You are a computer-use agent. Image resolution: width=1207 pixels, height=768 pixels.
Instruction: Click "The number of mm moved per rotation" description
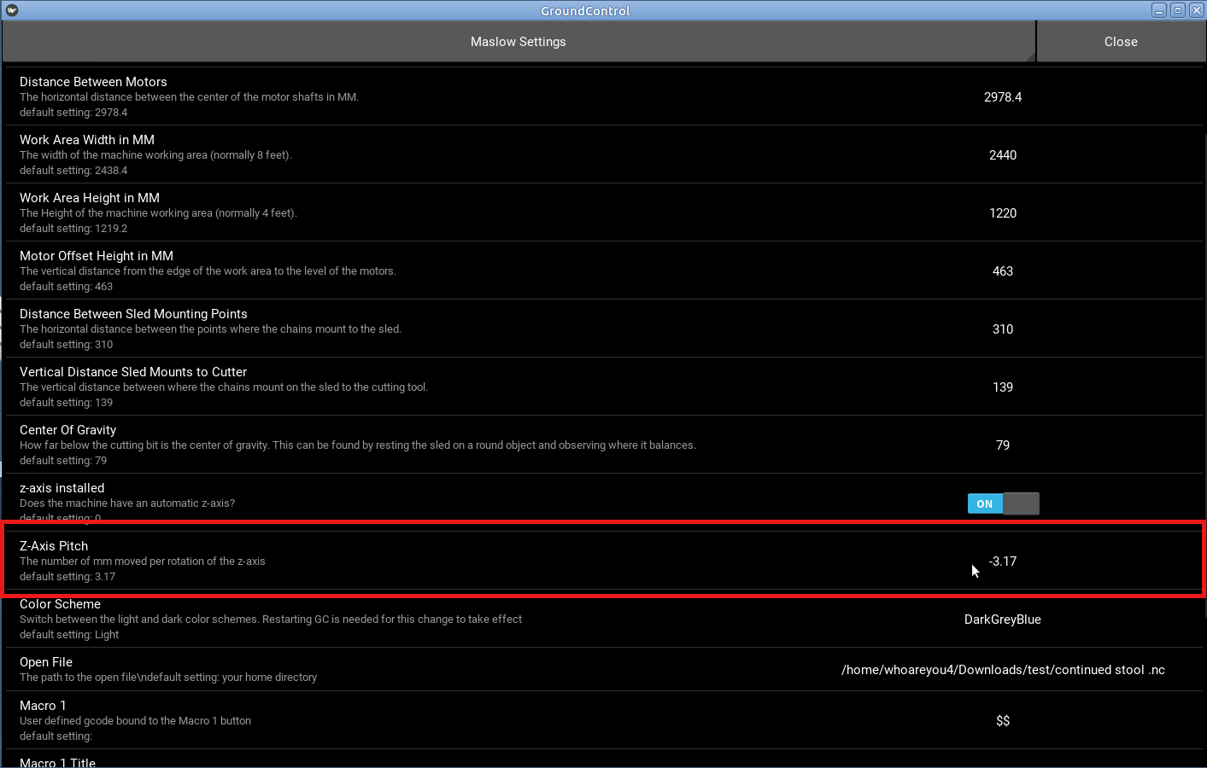click(x=143, y=561)
